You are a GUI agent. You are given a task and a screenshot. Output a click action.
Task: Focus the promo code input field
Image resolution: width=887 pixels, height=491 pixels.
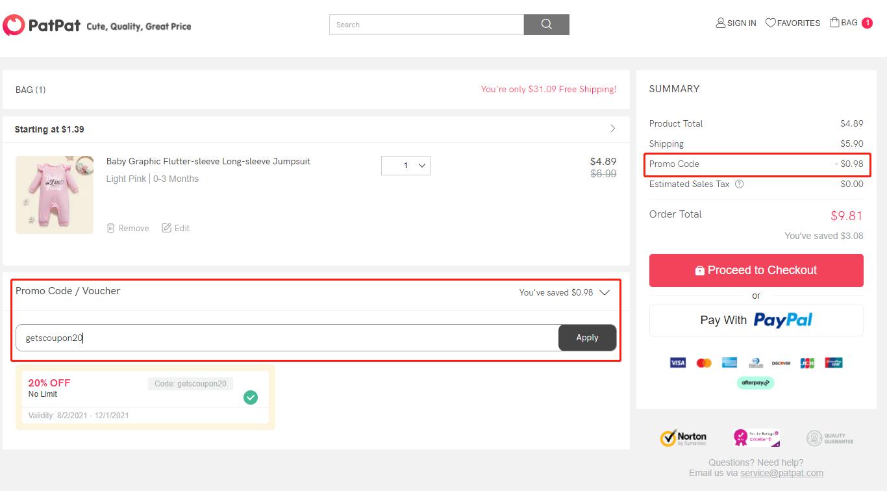point(287,338)
